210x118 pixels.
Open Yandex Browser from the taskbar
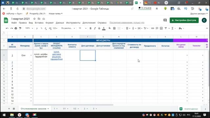[20, 115]
